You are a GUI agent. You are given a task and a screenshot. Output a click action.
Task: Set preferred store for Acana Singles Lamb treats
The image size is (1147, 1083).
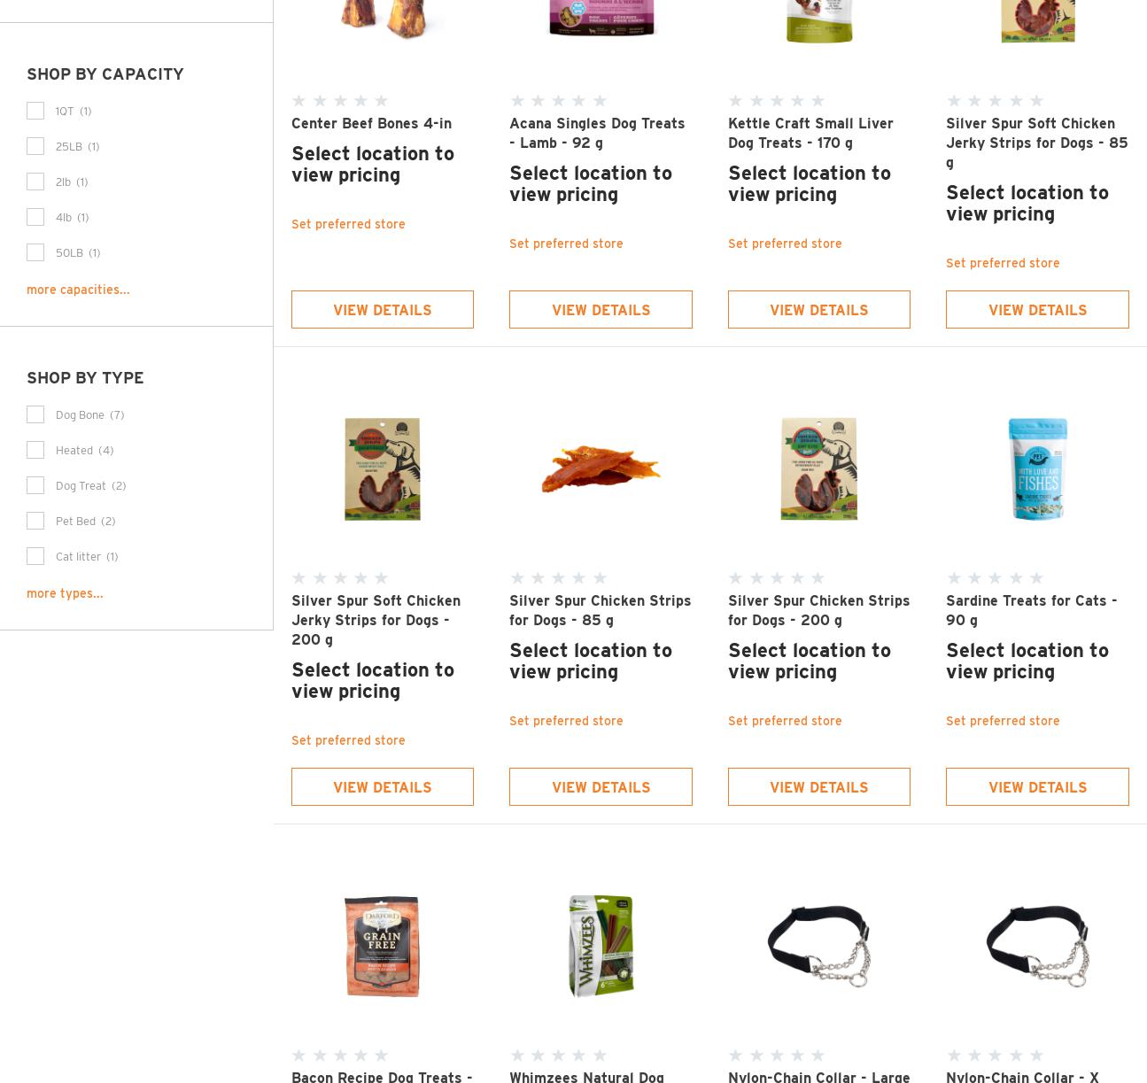coord(566,244)
